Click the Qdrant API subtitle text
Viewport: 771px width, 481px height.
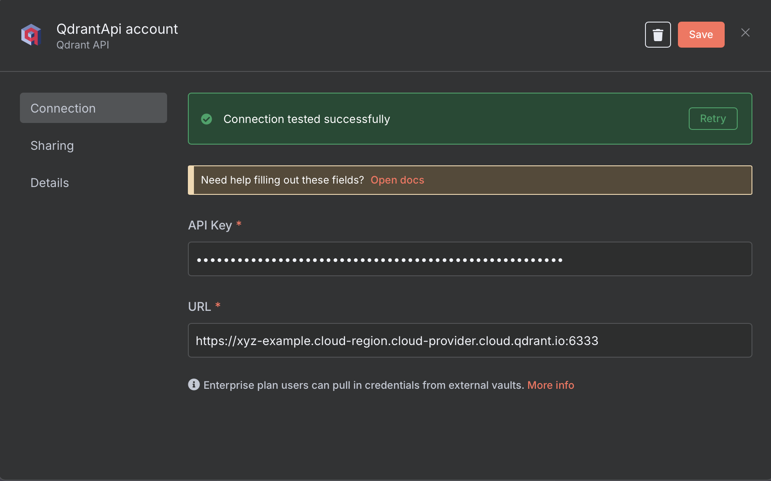[83, 45]
